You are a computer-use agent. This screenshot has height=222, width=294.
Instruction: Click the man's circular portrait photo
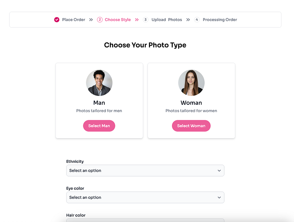pos(99,83)
